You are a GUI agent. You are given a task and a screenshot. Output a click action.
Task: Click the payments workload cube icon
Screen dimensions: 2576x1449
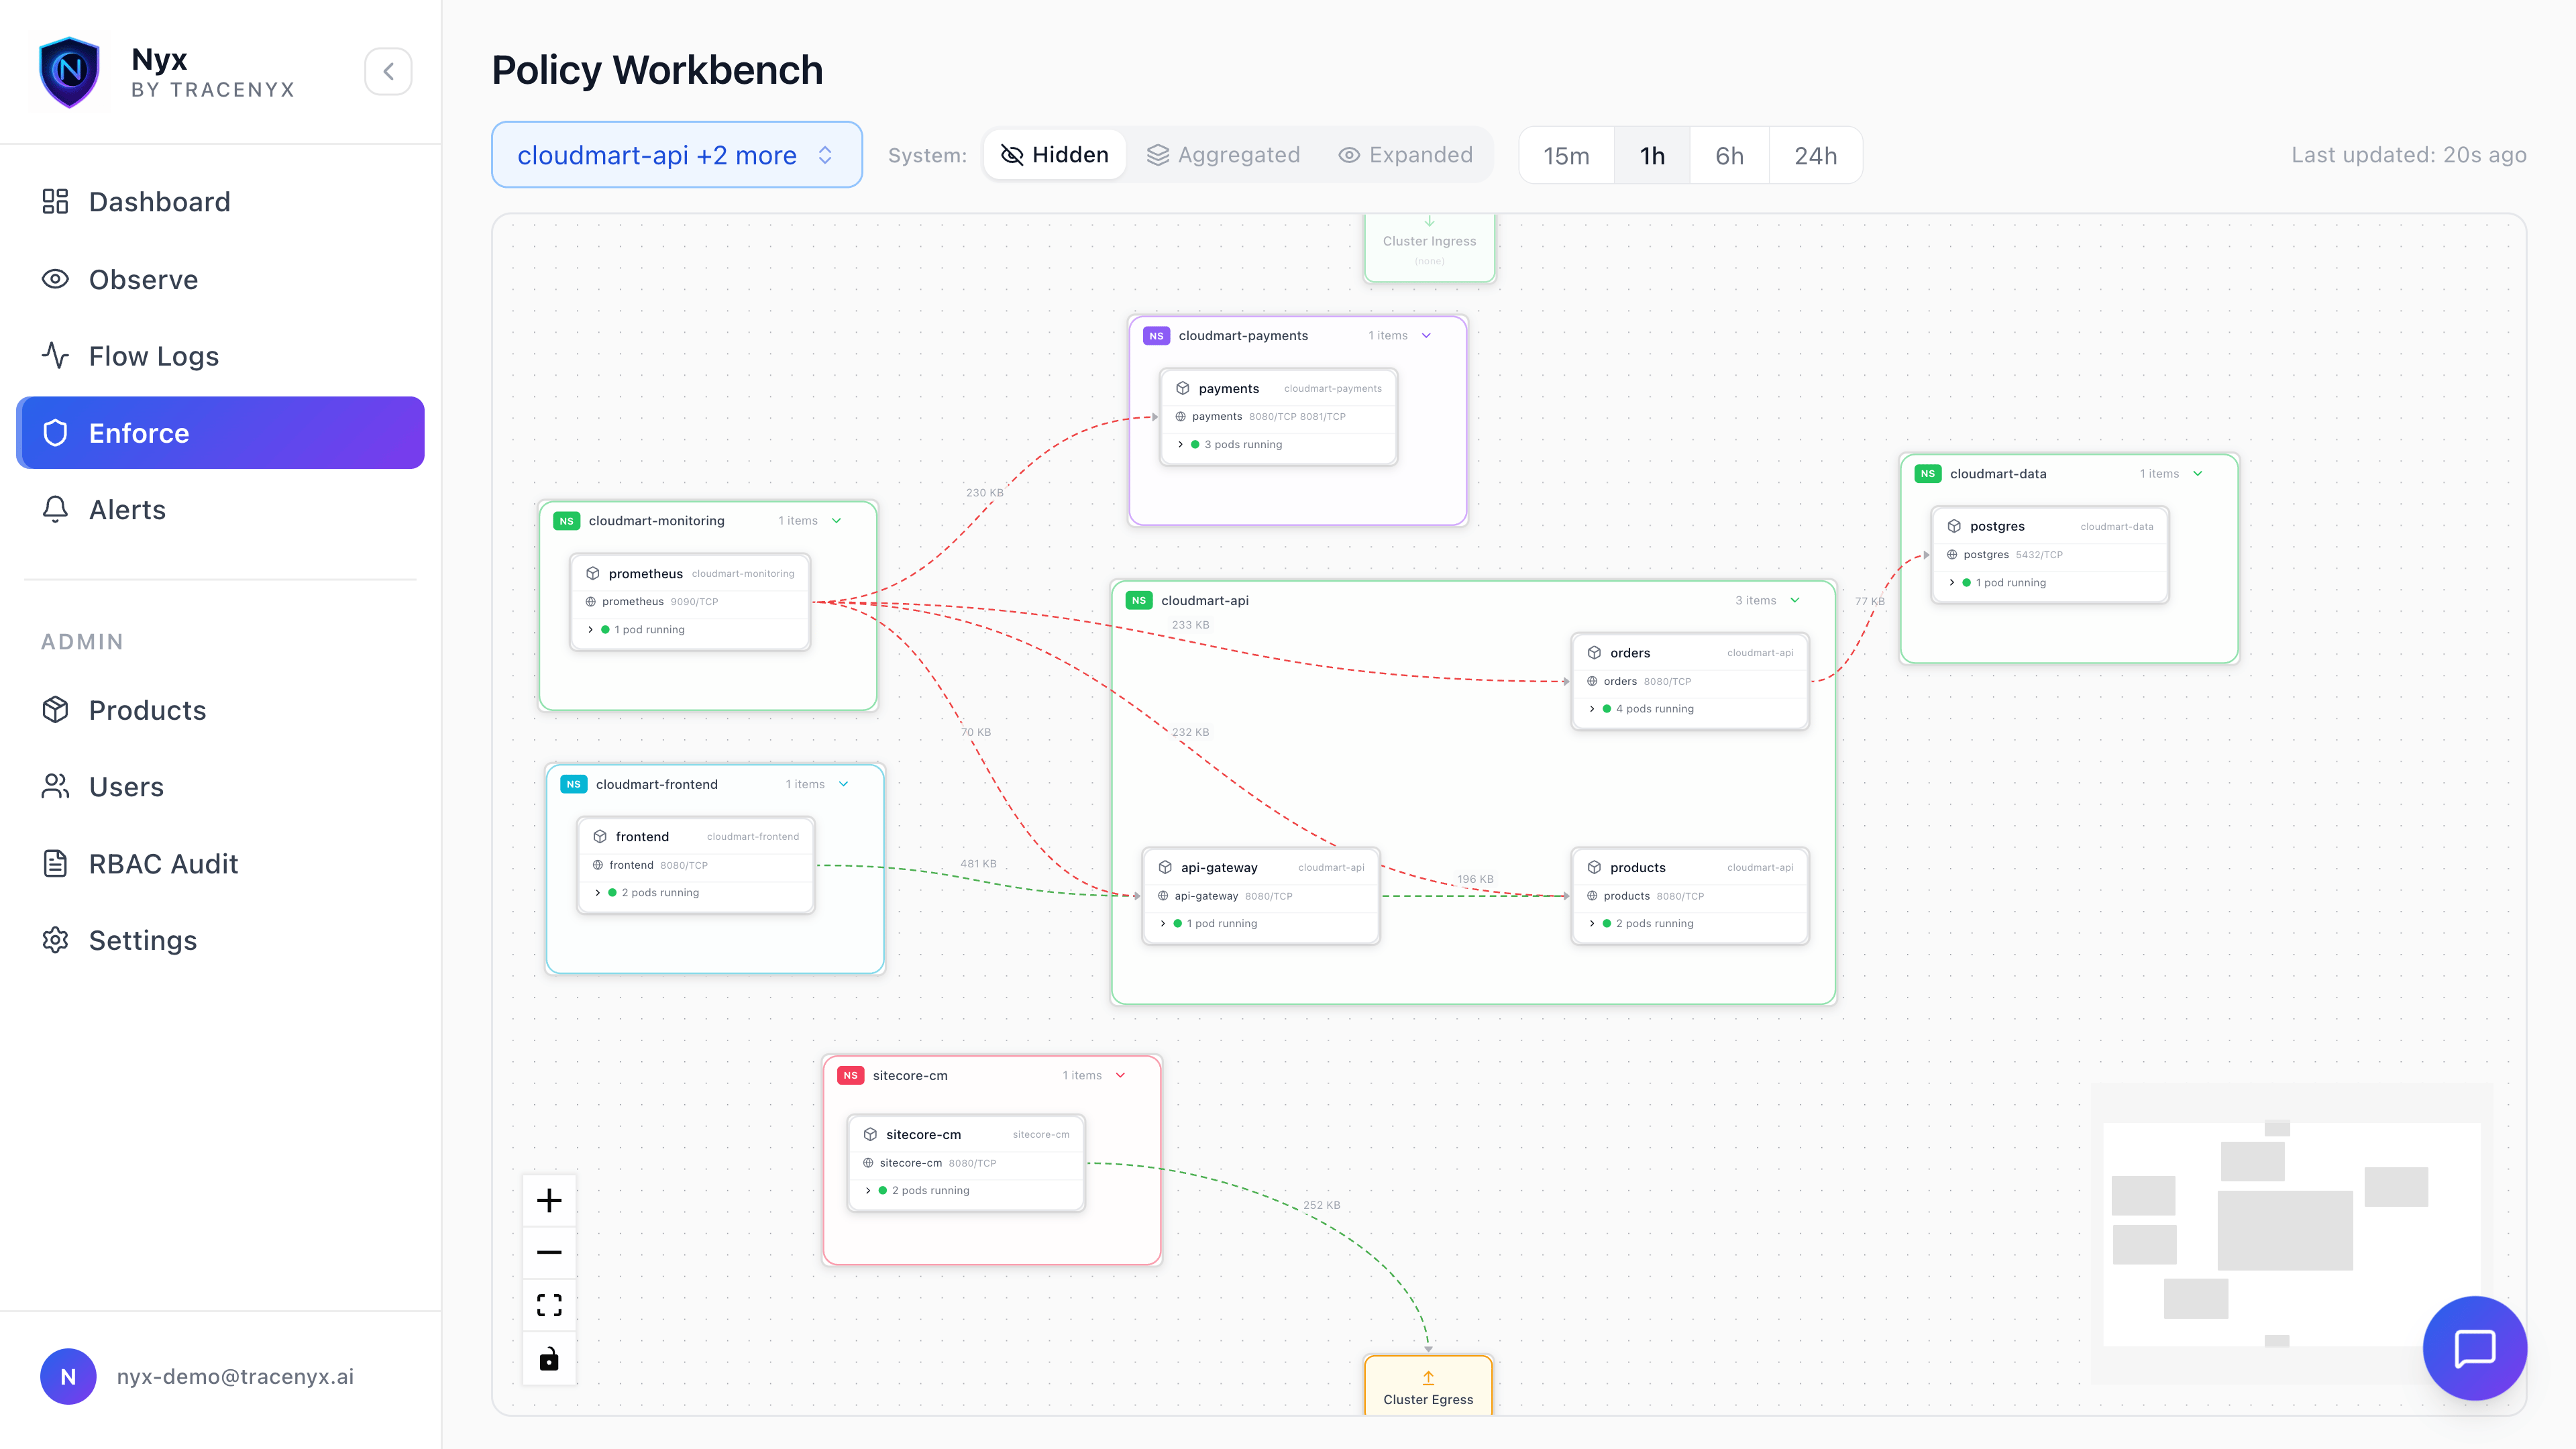pos(1183,389)
